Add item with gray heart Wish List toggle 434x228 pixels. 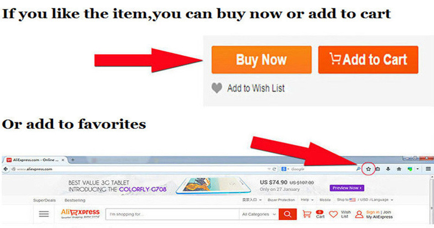coord(217,88)
